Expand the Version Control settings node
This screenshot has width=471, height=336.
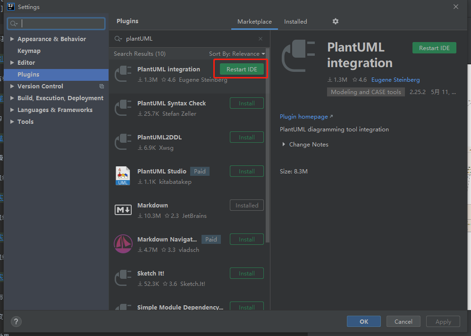point(12,86)
